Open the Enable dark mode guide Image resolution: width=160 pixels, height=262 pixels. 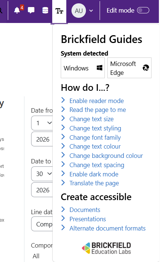coord(94,174)
